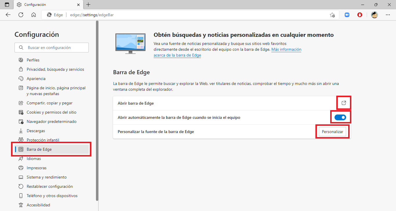This screenshot has height=211, width=396.
Task: Click the open external icon for Abrir barra de Edge
Action: coord(344,103)
